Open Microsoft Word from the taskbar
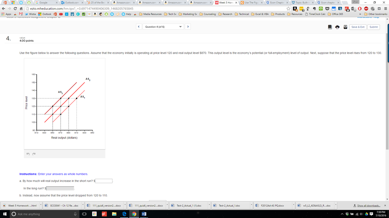 [144, 214]
